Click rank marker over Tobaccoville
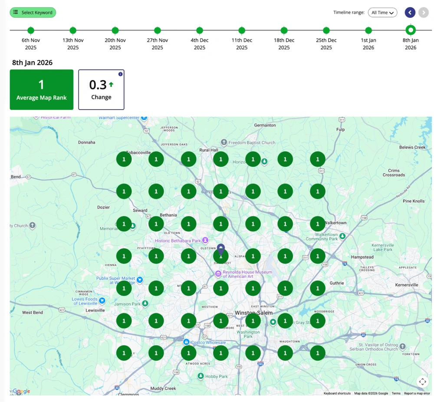 [x=124, y=159]
